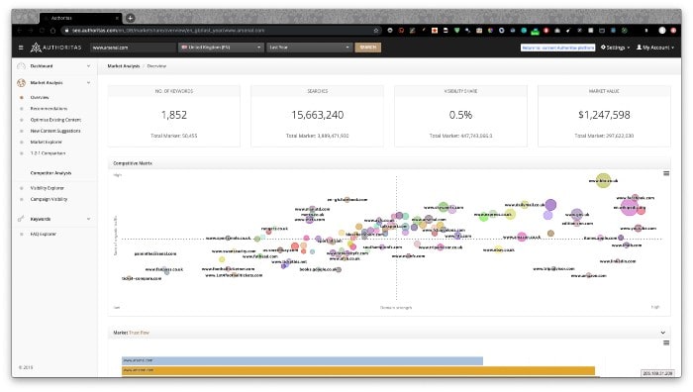This screenshot has height=392, width=693.
Task: Expand the Dashboard sidebar section
Action: point(88,66)
